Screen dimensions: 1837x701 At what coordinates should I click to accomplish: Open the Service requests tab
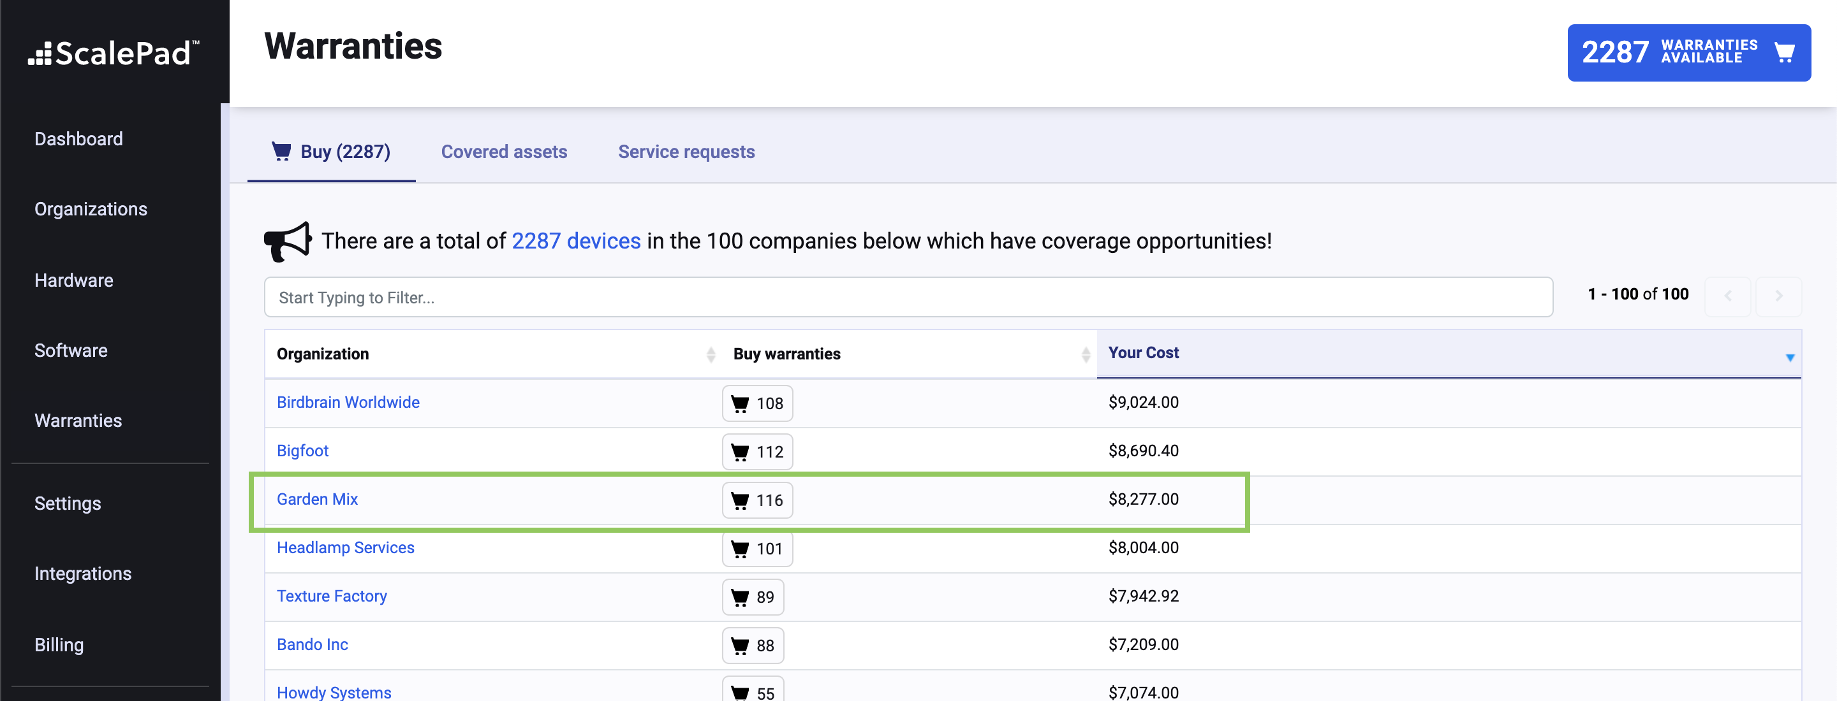(686, 152)
